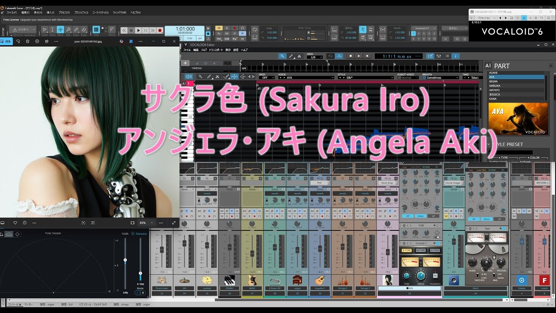Toggle global Mute button M in Sonar

coord(219,28)
